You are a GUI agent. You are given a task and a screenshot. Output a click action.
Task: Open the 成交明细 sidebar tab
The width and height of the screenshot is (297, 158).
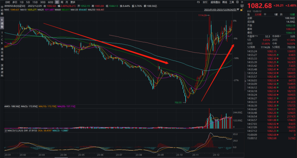[2, 54]
